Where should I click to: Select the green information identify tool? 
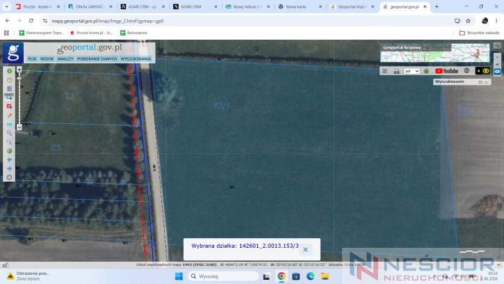point(9,71)
